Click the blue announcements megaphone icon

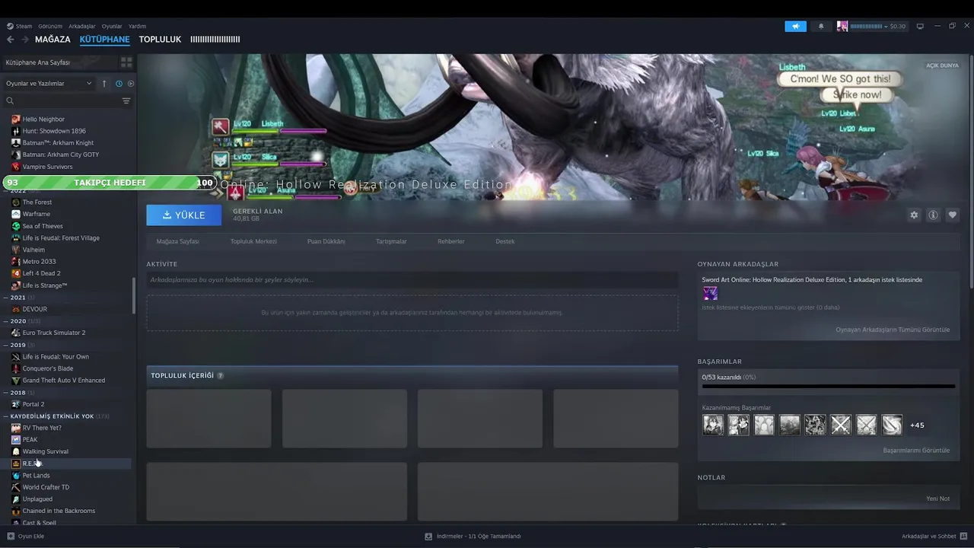pos(795,26)
